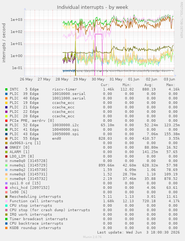The width and height of the screenshot is (185, 241).
Task: Click 'CPU stop (for crash dump) interrupts' row
Action: (50, 210)
